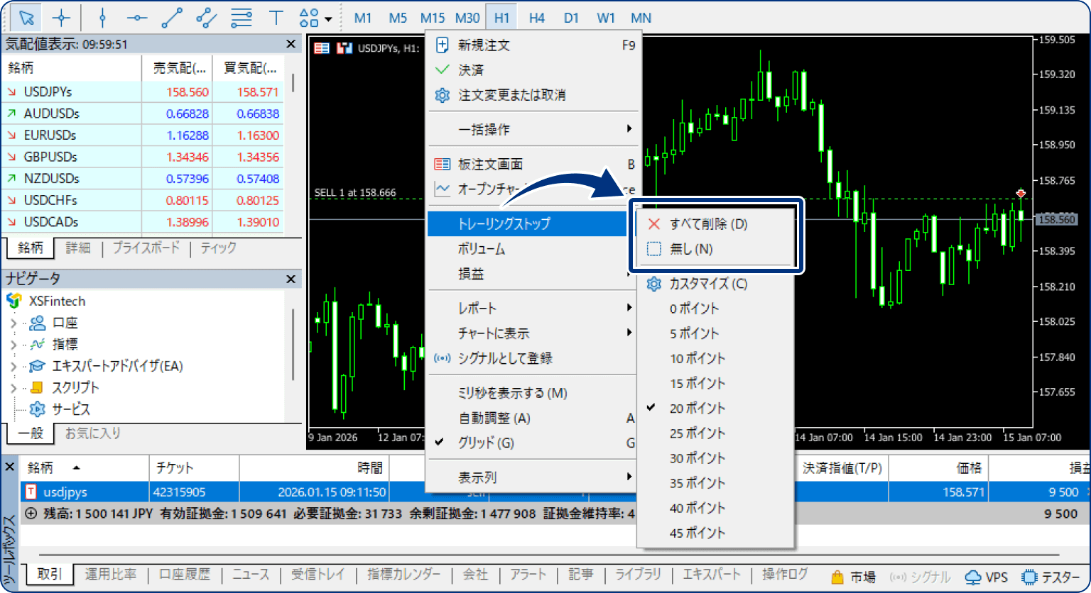
Task: Select the cursor tool in the toolbar
Action: (26, 17)
